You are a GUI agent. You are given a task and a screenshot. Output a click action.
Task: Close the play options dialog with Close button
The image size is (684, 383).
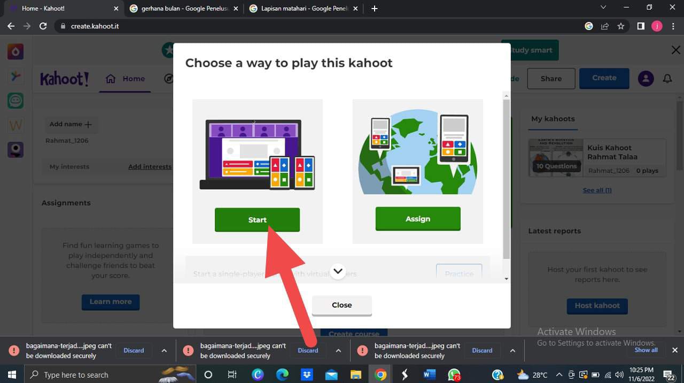coord(342,305)
